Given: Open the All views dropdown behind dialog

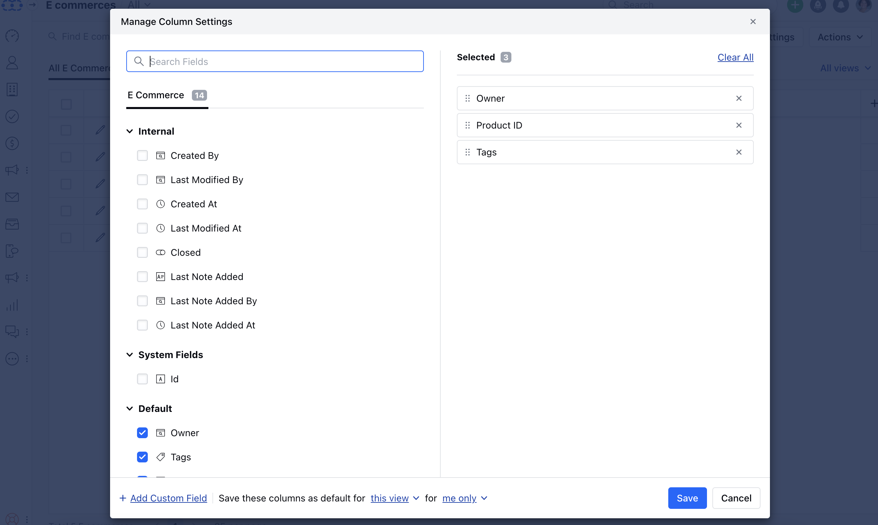Looking at the screenshot, I should 845,68.
